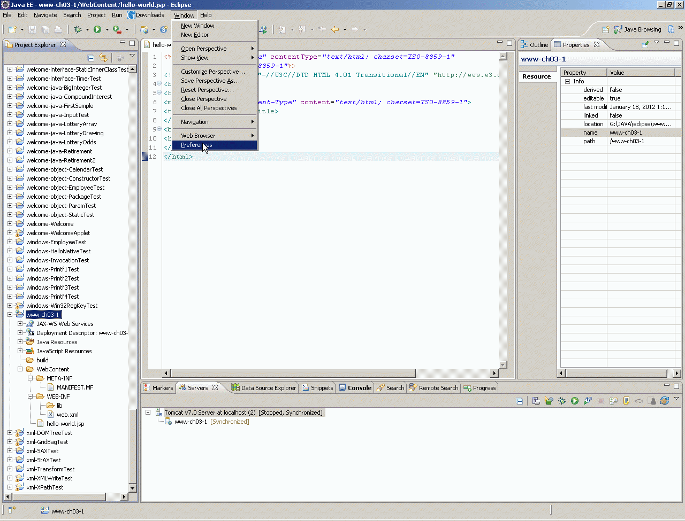Expand the Java Resources node
The image size is (685, 521).
point(20,342)
